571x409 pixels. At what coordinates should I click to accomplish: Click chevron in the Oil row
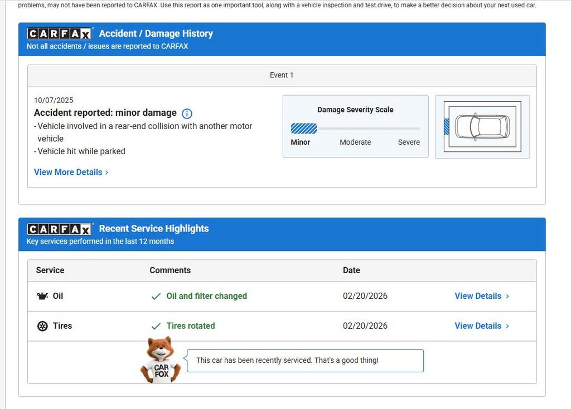coord(507,296)
